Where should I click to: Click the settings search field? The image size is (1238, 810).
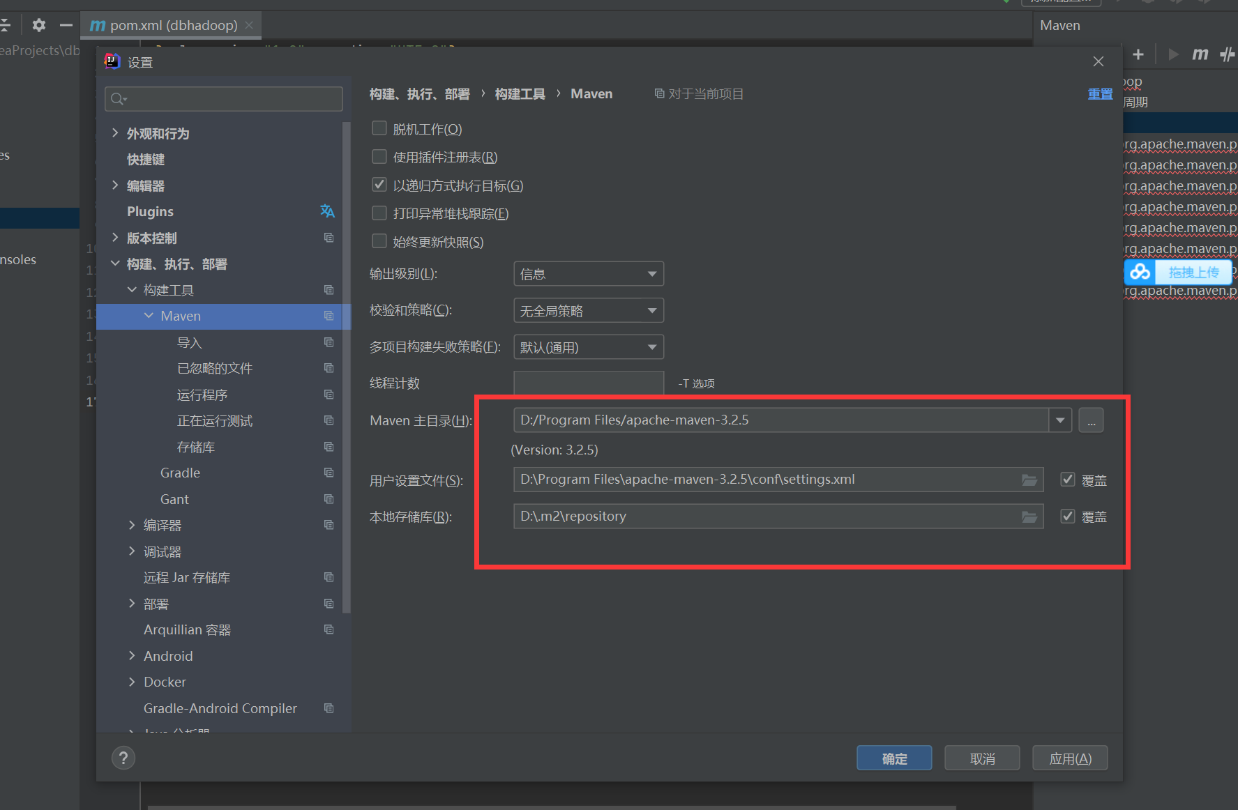[224, 98]
